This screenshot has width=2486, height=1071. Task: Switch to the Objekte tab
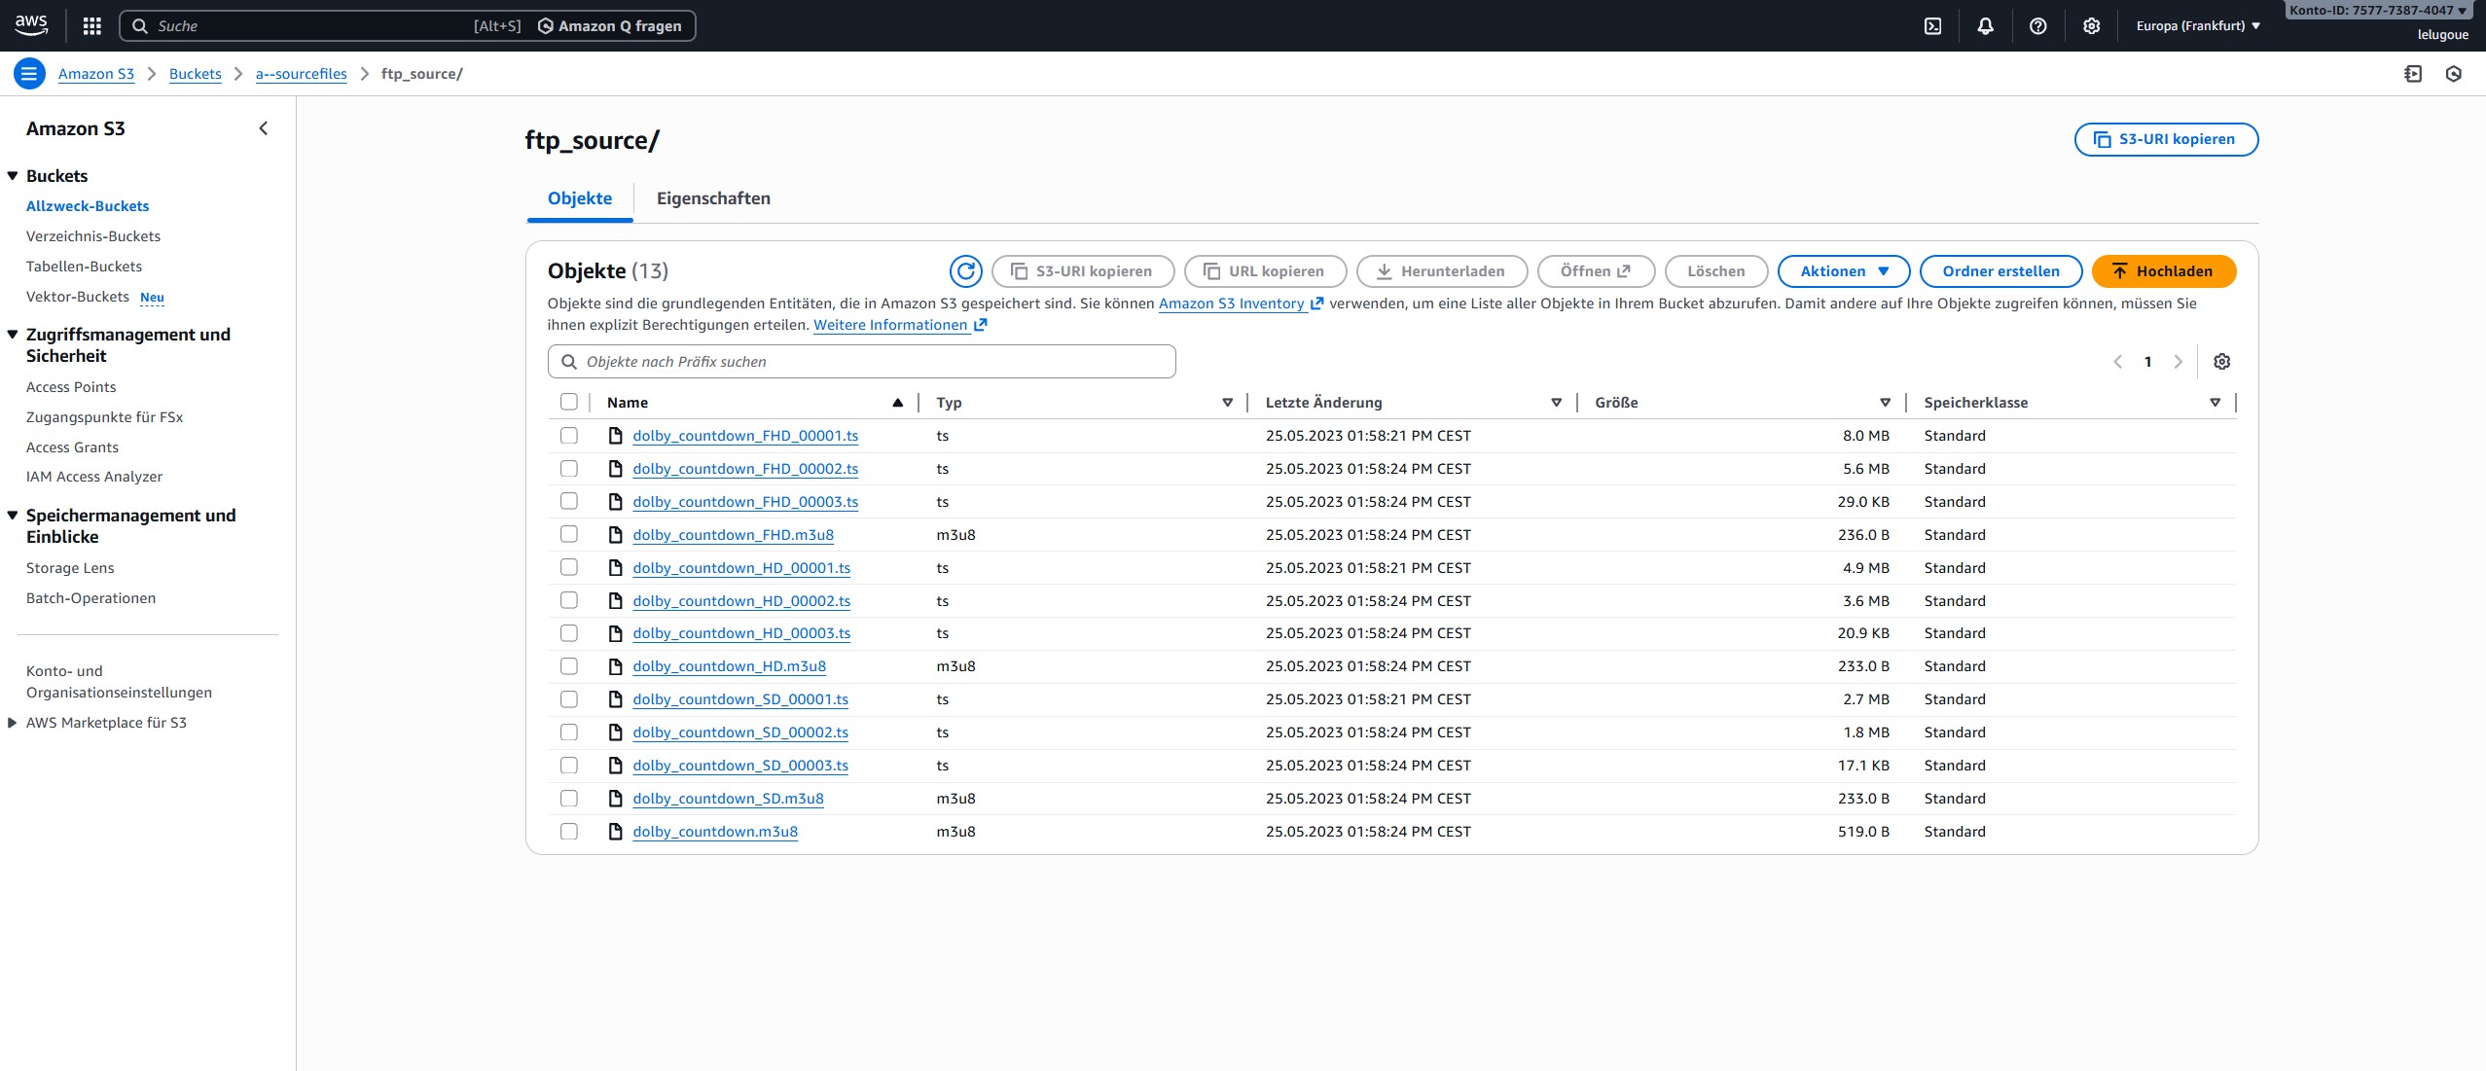tap(580, 198)
